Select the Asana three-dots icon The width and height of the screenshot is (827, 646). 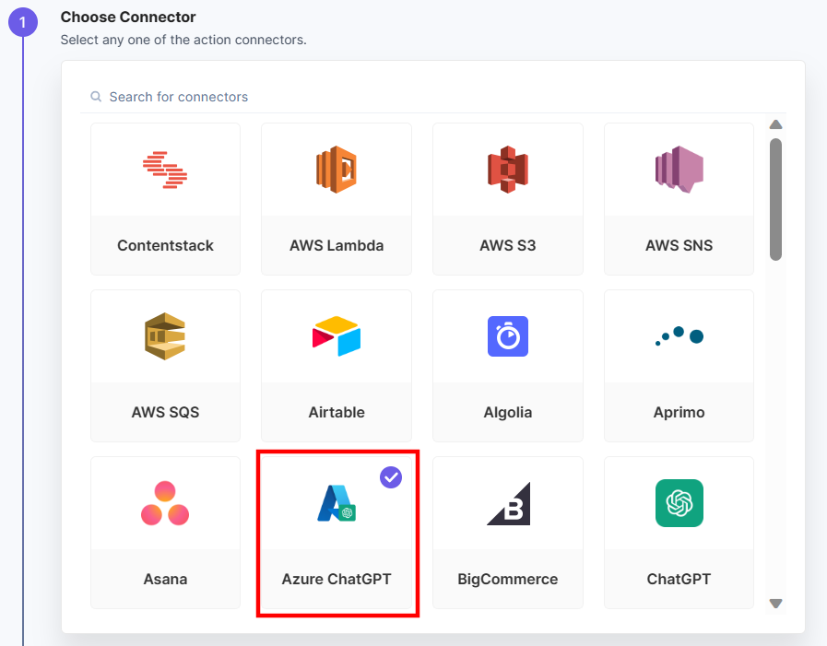(x=165, y=503)
